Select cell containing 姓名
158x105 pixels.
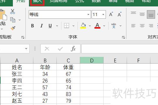pyautogui.click(x=17, y=67)
